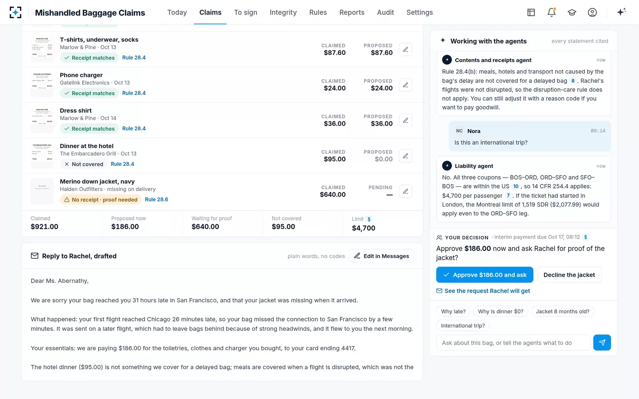Open the user account profile icon
This screenshot has height=399, width=639.
tap(592, 12)
